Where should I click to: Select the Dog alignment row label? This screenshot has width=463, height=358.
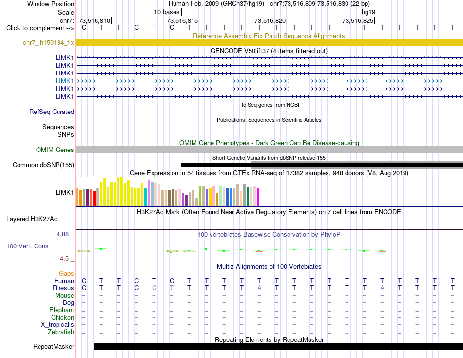point(68,302)
